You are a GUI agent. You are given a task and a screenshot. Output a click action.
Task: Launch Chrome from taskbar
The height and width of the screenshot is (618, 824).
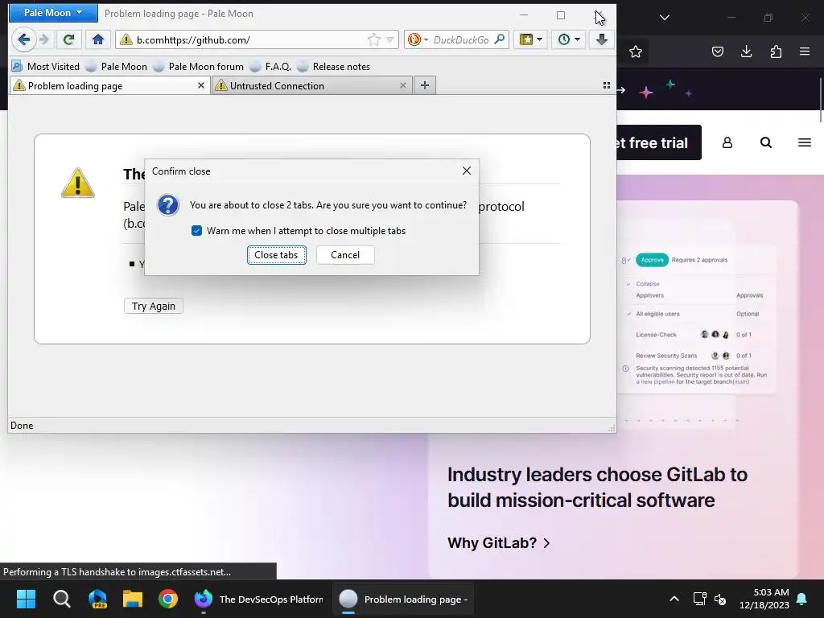click(168, 599)
